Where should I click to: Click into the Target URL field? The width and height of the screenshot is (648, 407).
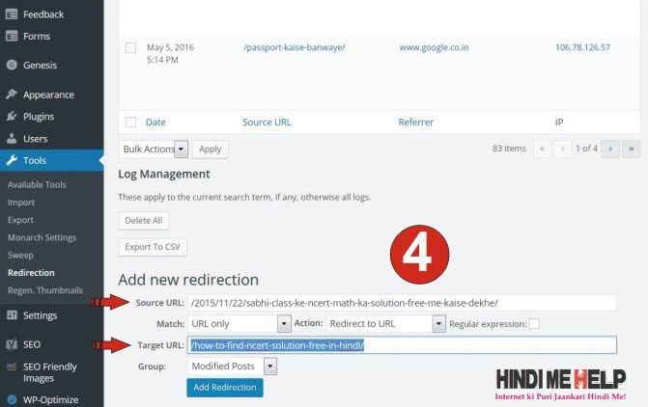click(x=402, y=345)
